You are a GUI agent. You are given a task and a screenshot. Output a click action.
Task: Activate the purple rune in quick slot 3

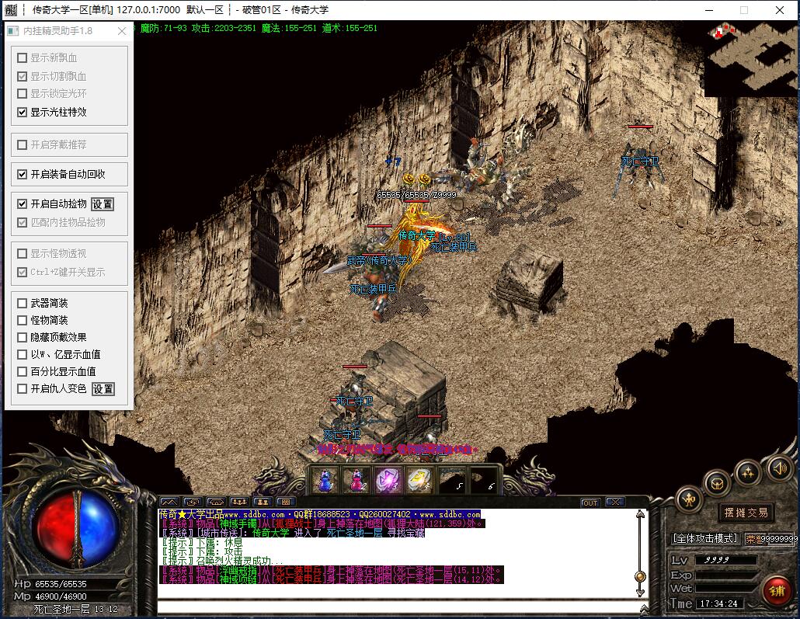click(388, 481)
